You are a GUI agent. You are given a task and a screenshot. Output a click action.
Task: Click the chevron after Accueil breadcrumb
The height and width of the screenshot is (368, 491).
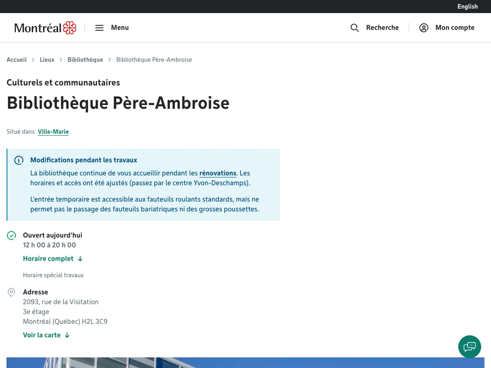tap(33, 60)
